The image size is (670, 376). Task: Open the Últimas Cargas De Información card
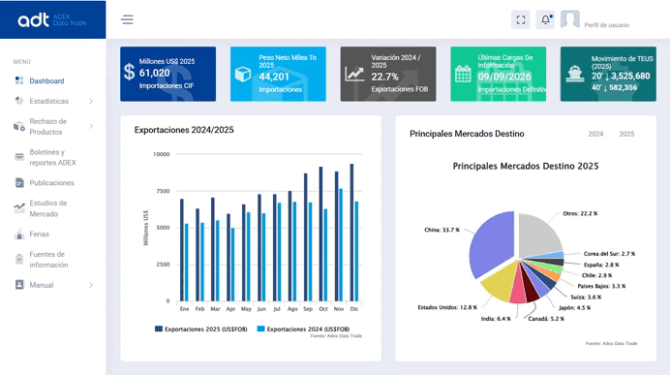[499, 74]
